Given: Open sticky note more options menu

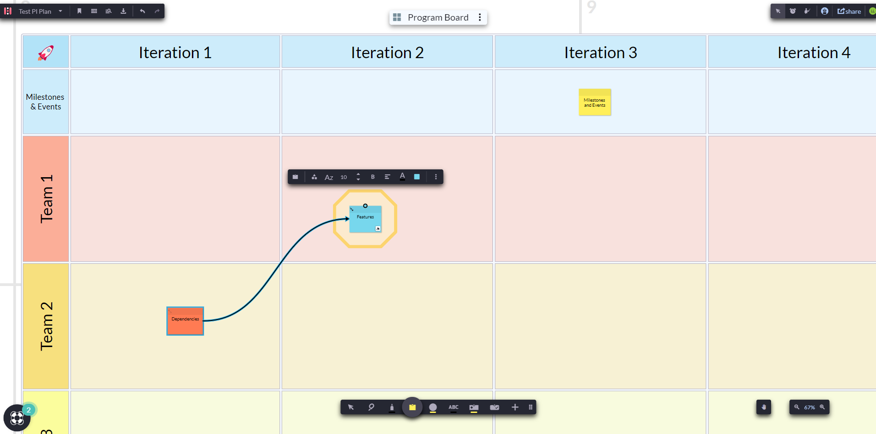Looking at the screenshot, I should coord(436,177).
